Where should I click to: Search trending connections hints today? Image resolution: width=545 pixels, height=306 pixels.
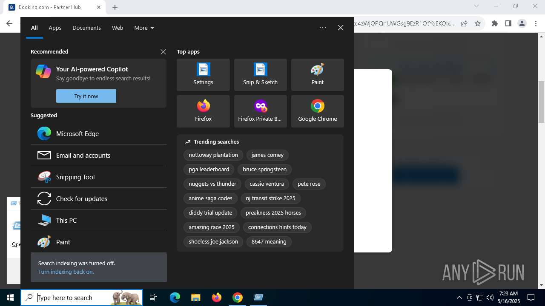(x=277, y=227)
